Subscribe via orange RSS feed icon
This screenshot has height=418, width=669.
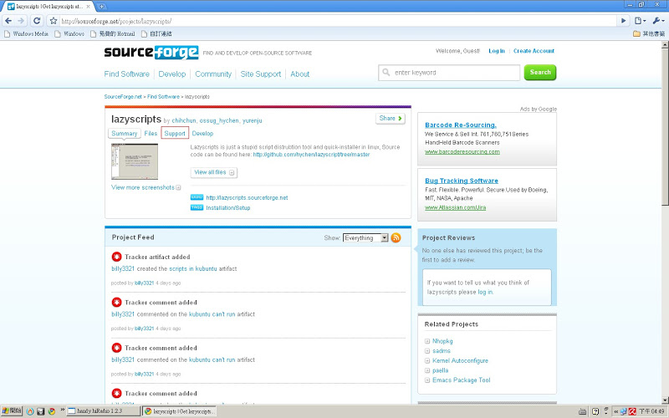click(396, 237)
